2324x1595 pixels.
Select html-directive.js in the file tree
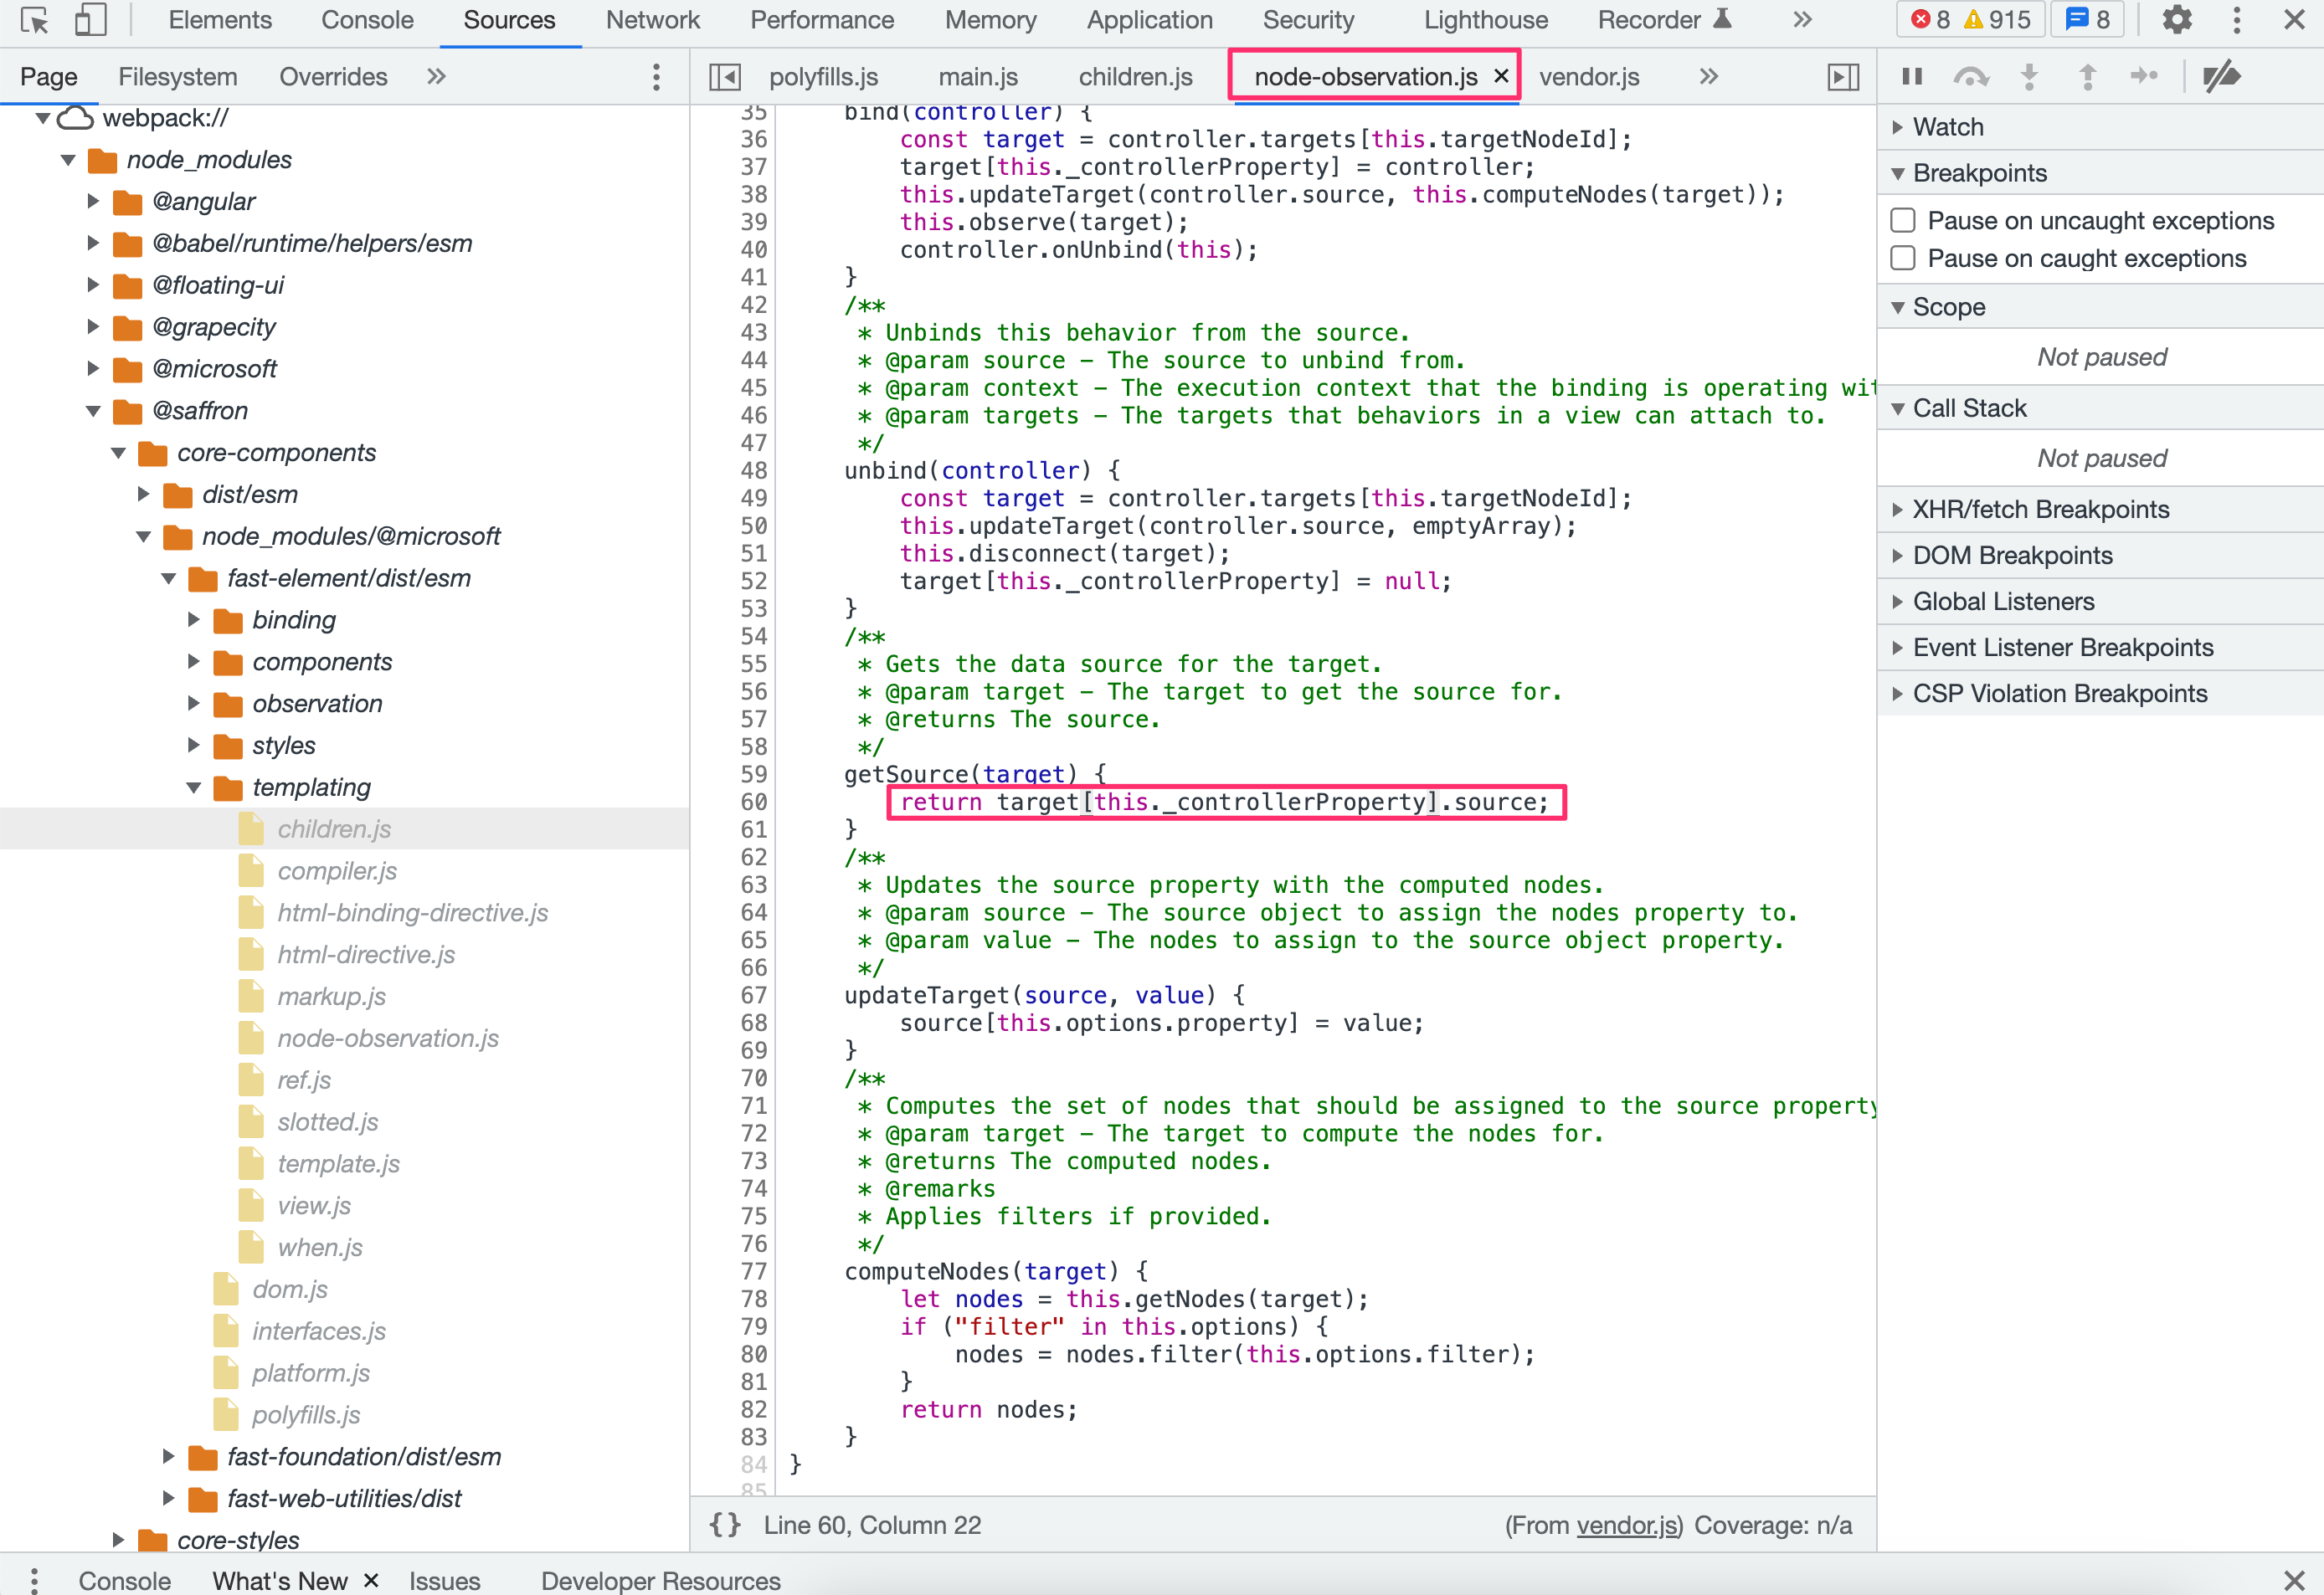pyautogui.click(x=365, y=954)
